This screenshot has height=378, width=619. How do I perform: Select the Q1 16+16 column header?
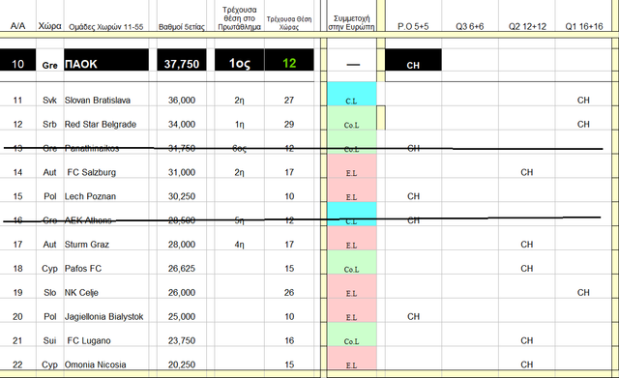(x=584, y=26)
